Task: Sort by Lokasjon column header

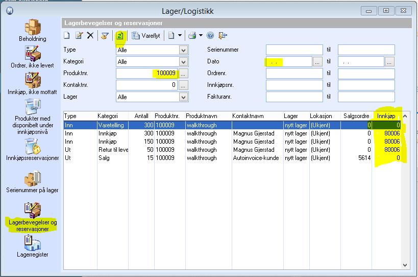Action: point(325,116)
